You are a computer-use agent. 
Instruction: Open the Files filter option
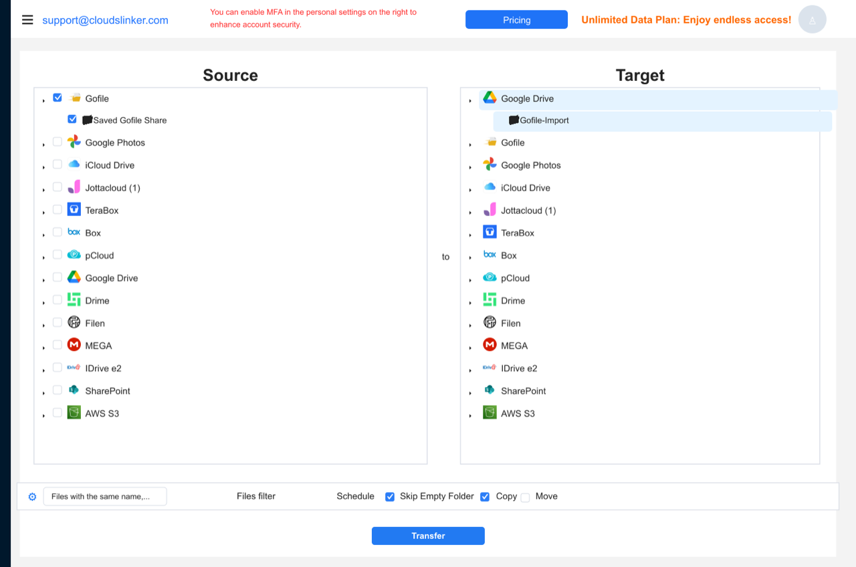256,496
